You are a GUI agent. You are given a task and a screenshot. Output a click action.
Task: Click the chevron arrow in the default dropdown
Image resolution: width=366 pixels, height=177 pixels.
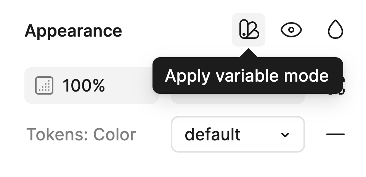coord(285,135)
